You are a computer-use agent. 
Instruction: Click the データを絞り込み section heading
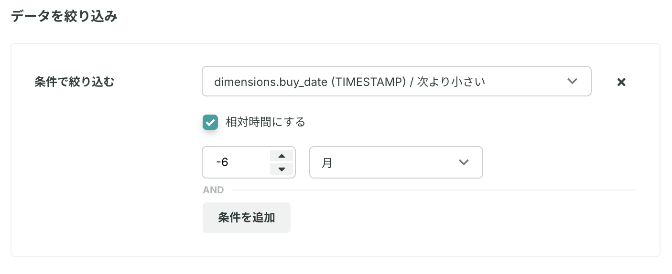[x=64, y=17]
